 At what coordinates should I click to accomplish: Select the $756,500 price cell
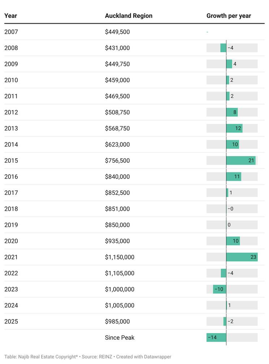click(117, 160)
